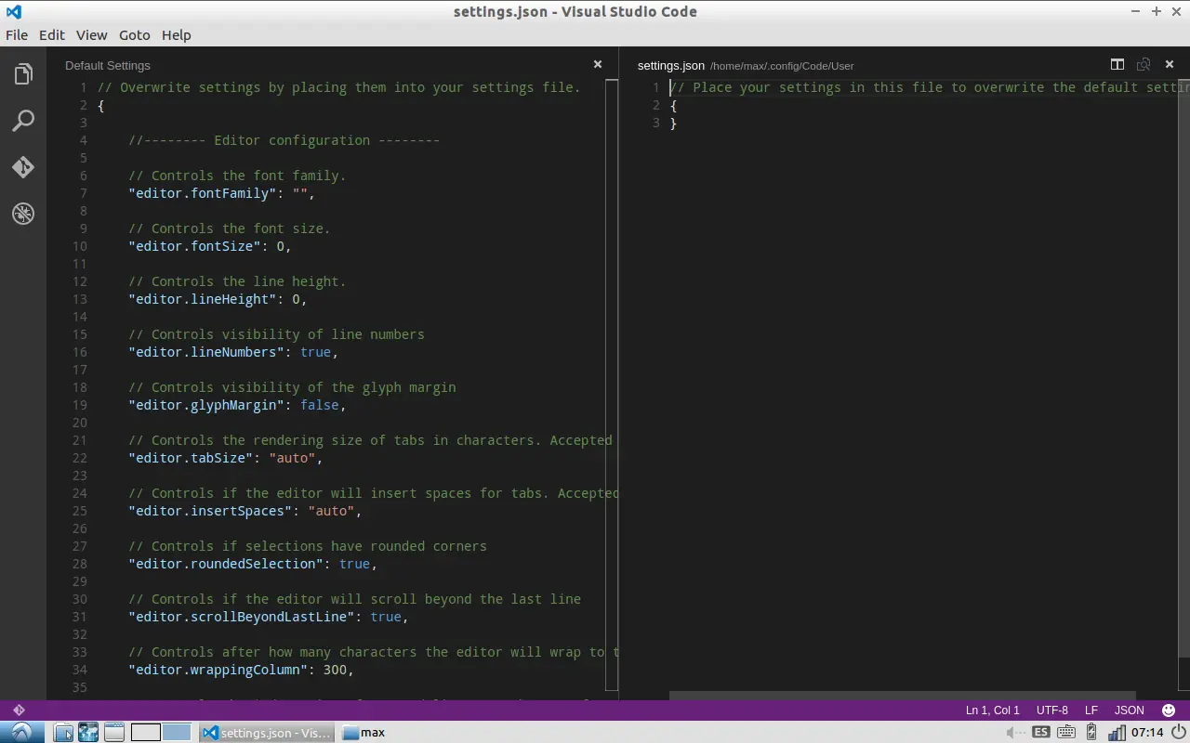This screenshot has width=1190, height=743.
Task: Click the "Controls the line height." comment
Action: 237,281
